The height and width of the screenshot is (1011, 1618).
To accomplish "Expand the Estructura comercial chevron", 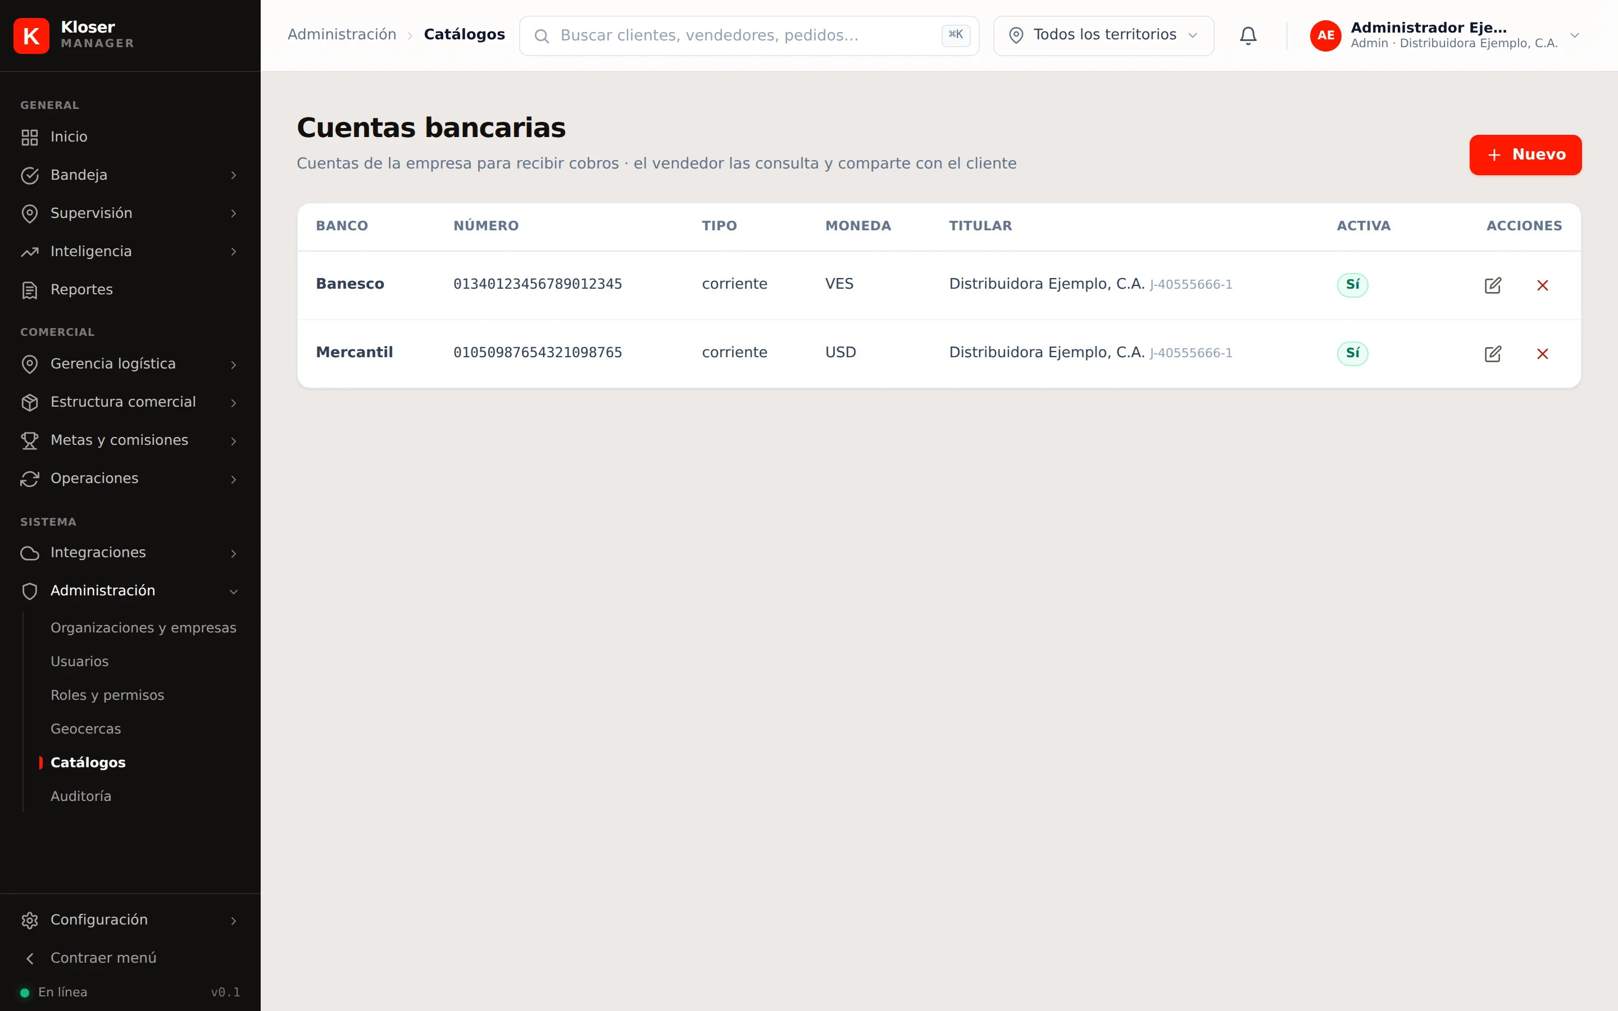I will pos(233,403).
